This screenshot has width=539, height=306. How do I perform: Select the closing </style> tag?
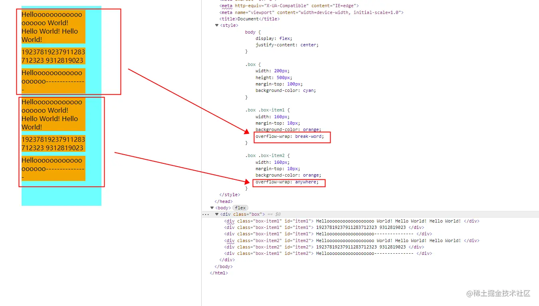click(x=230, y=195)
